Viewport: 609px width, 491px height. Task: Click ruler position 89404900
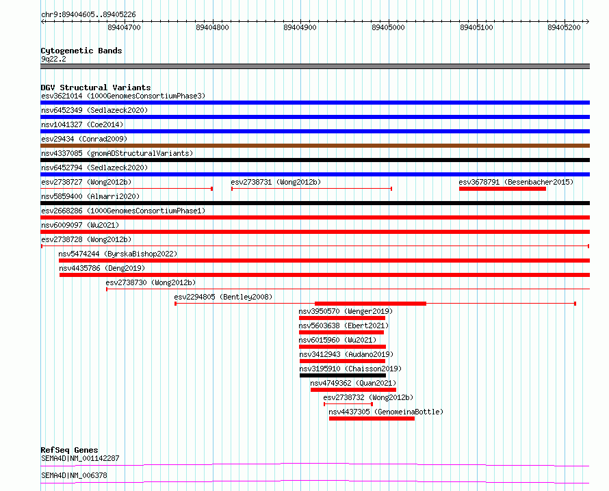pos(300,27)
